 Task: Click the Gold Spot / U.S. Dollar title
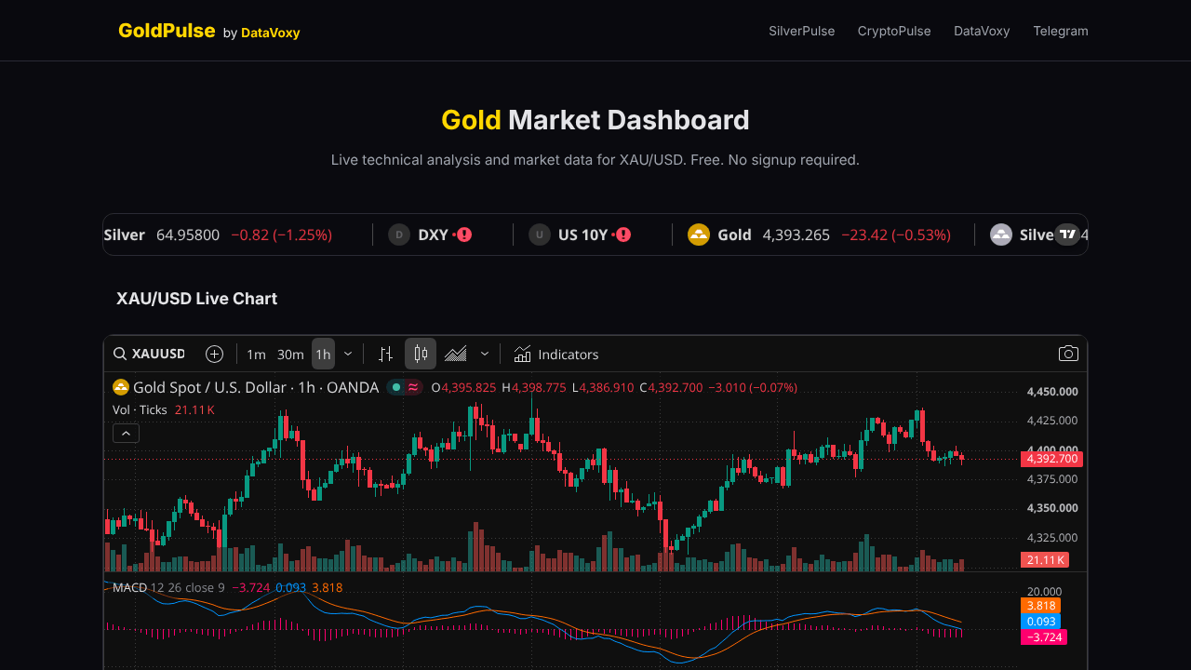pyautogui.click(x=256, y=387)
